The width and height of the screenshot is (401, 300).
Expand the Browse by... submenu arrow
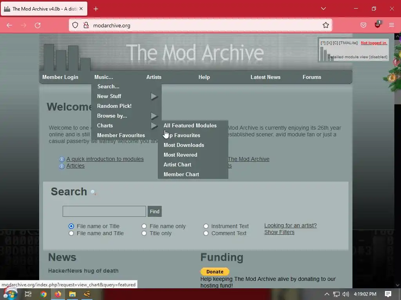pos(154,116)
